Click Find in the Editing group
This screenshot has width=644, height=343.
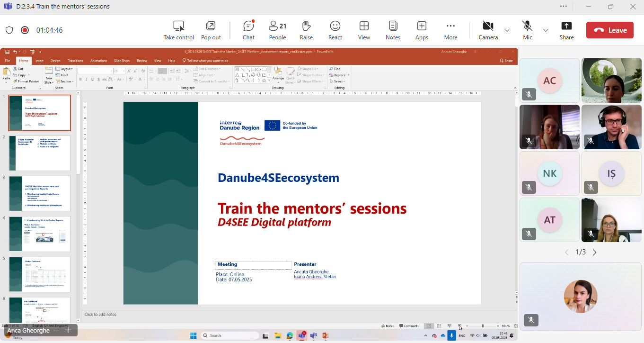click(x=335, y=69)
